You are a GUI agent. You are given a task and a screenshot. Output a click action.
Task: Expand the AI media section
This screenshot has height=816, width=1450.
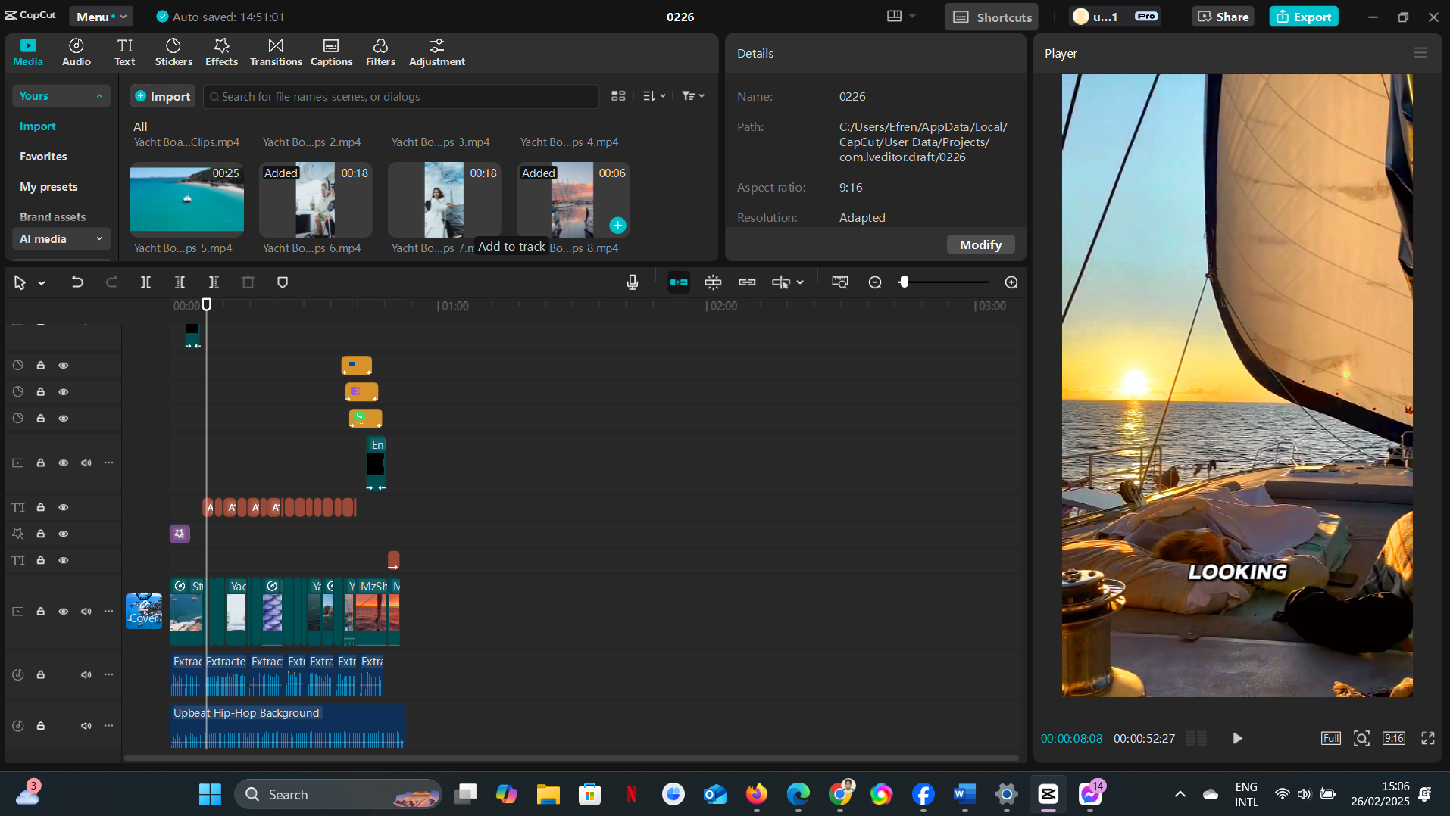click(61, 239)
